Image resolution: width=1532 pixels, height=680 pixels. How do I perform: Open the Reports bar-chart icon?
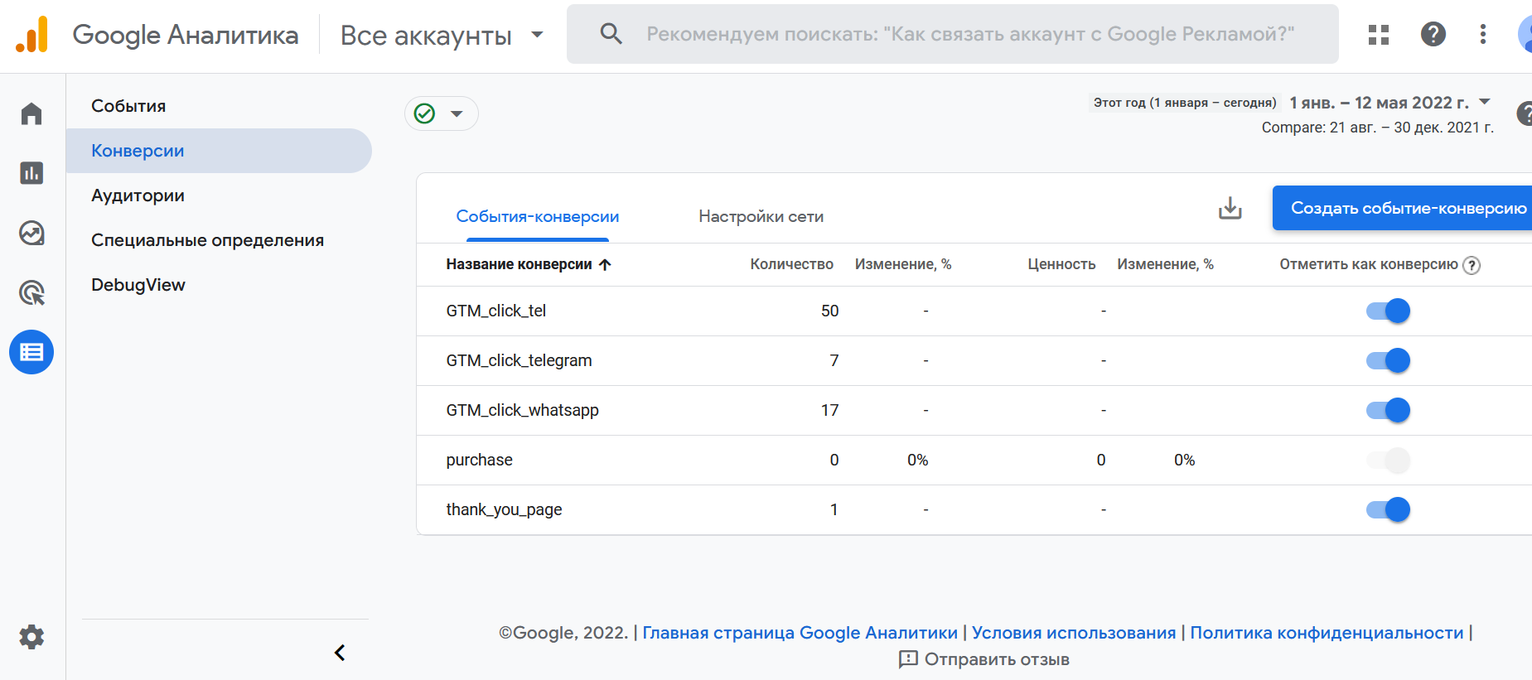31,173
